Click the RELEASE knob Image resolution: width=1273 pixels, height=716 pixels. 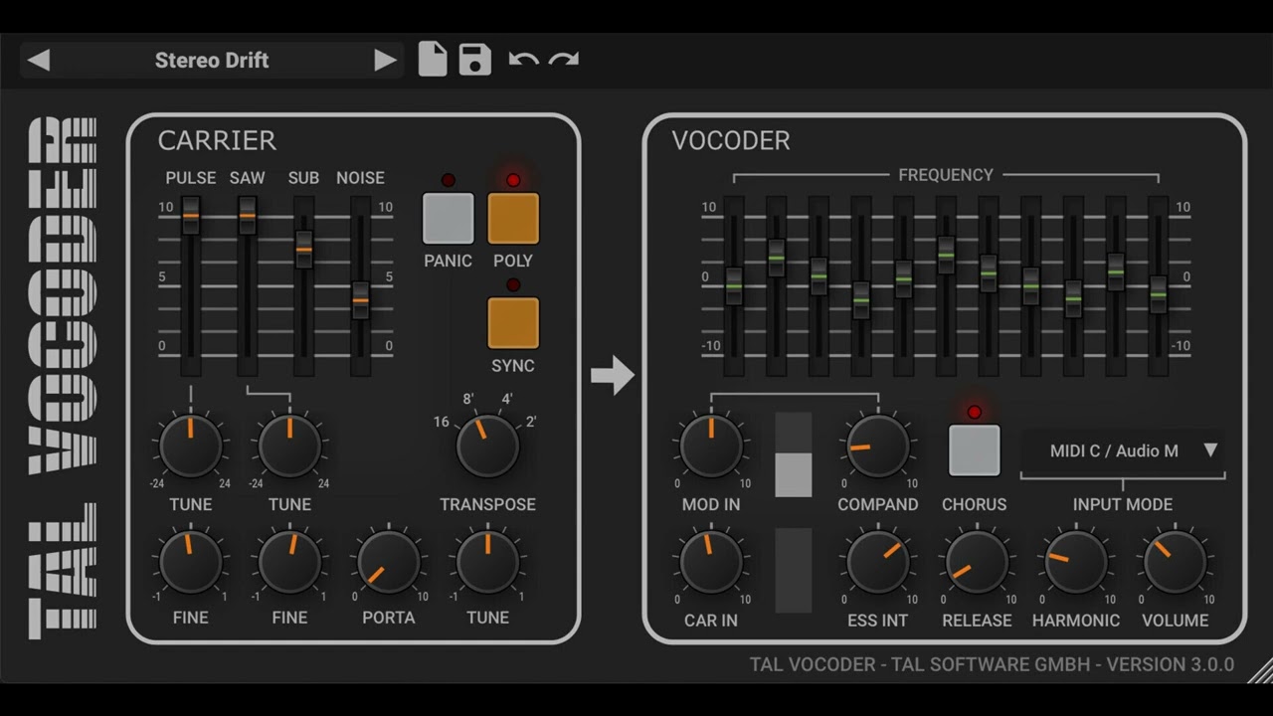[x=977, y=562]
